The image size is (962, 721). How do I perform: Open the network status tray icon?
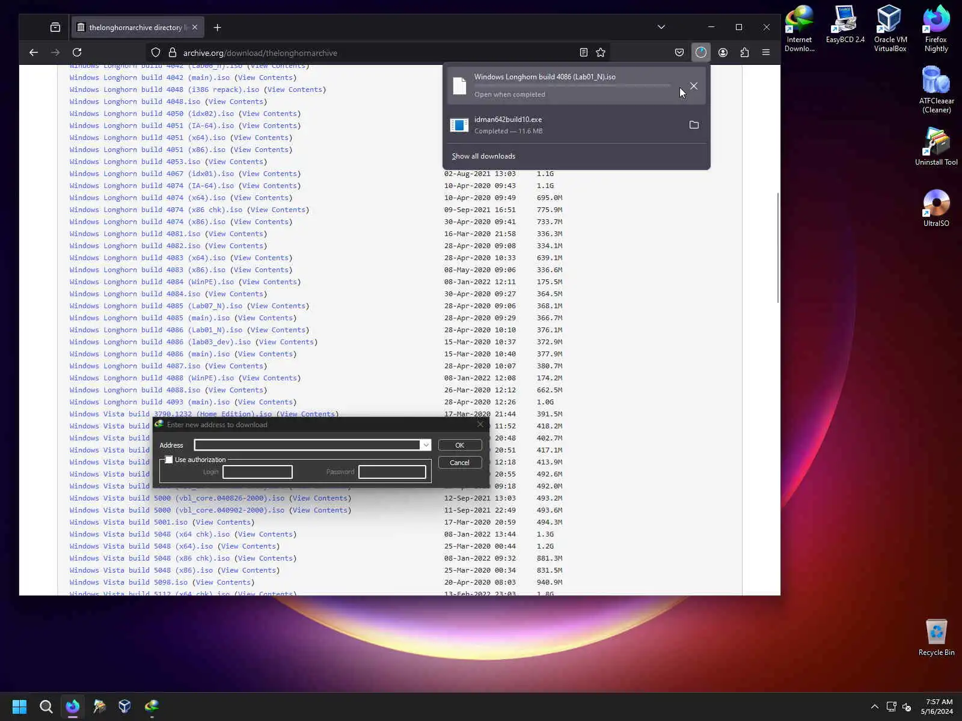(x=892, y=707)
